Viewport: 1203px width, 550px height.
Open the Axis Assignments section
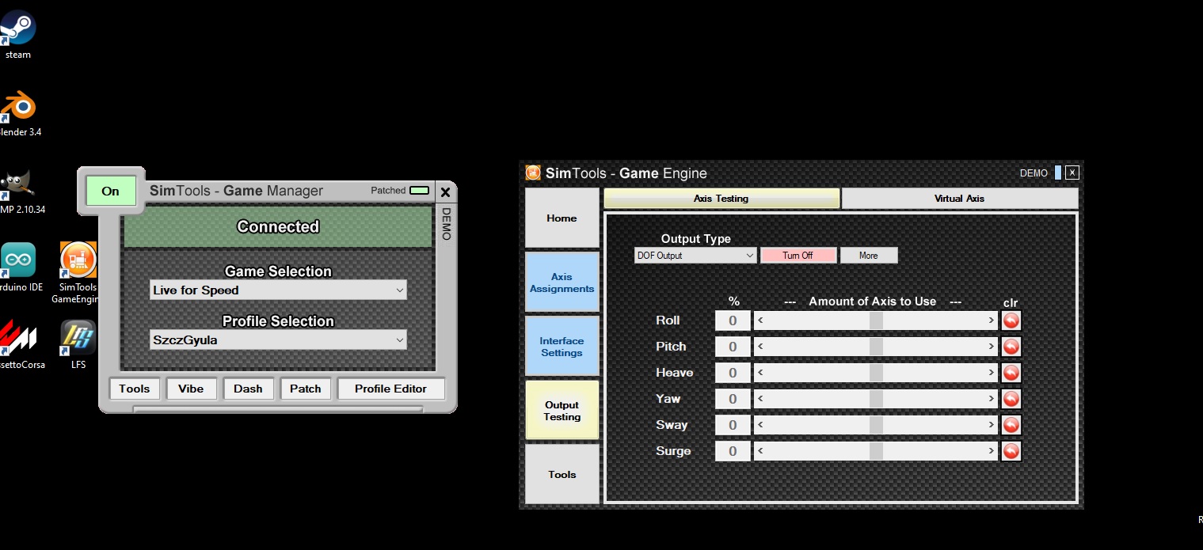pyautogui.click(x=562, y=283)
